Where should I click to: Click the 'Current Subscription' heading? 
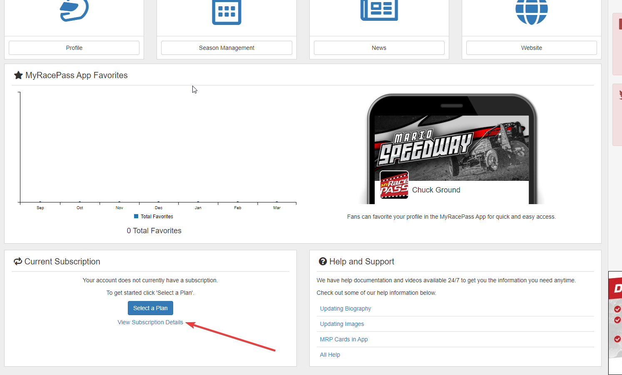point(62,262)
